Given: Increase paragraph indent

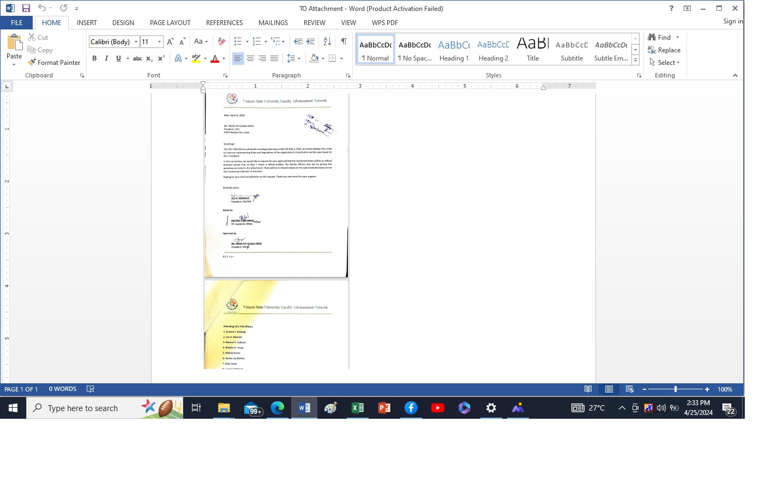Looking at the screenshot, I should (310, 41).
